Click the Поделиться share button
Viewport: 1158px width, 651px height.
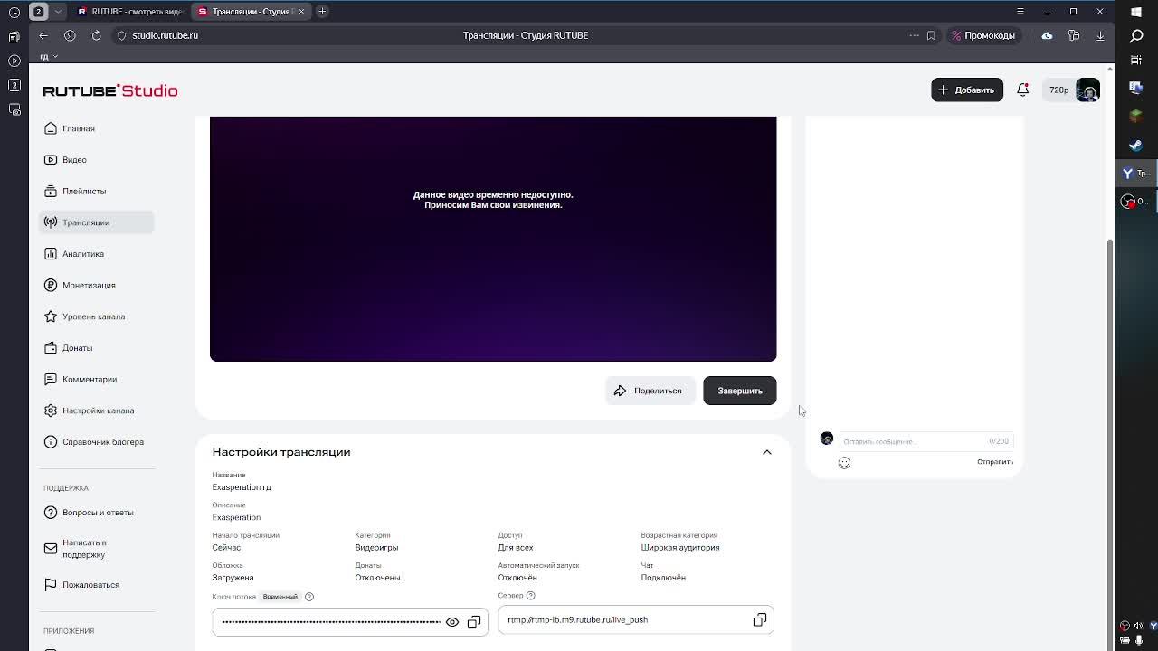point(650,391)
